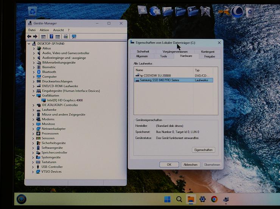Click the OK button

tap(169, 165)
